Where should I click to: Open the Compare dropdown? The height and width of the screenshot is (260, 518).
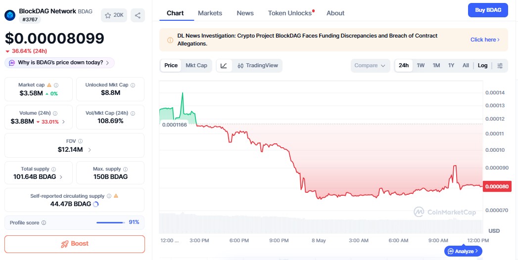pos(370,65)
